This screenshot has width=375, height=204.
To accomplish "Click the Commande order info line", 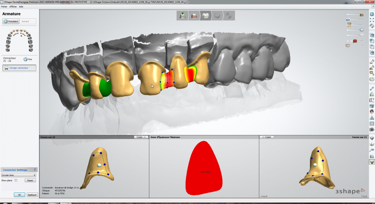I will 64,188.
